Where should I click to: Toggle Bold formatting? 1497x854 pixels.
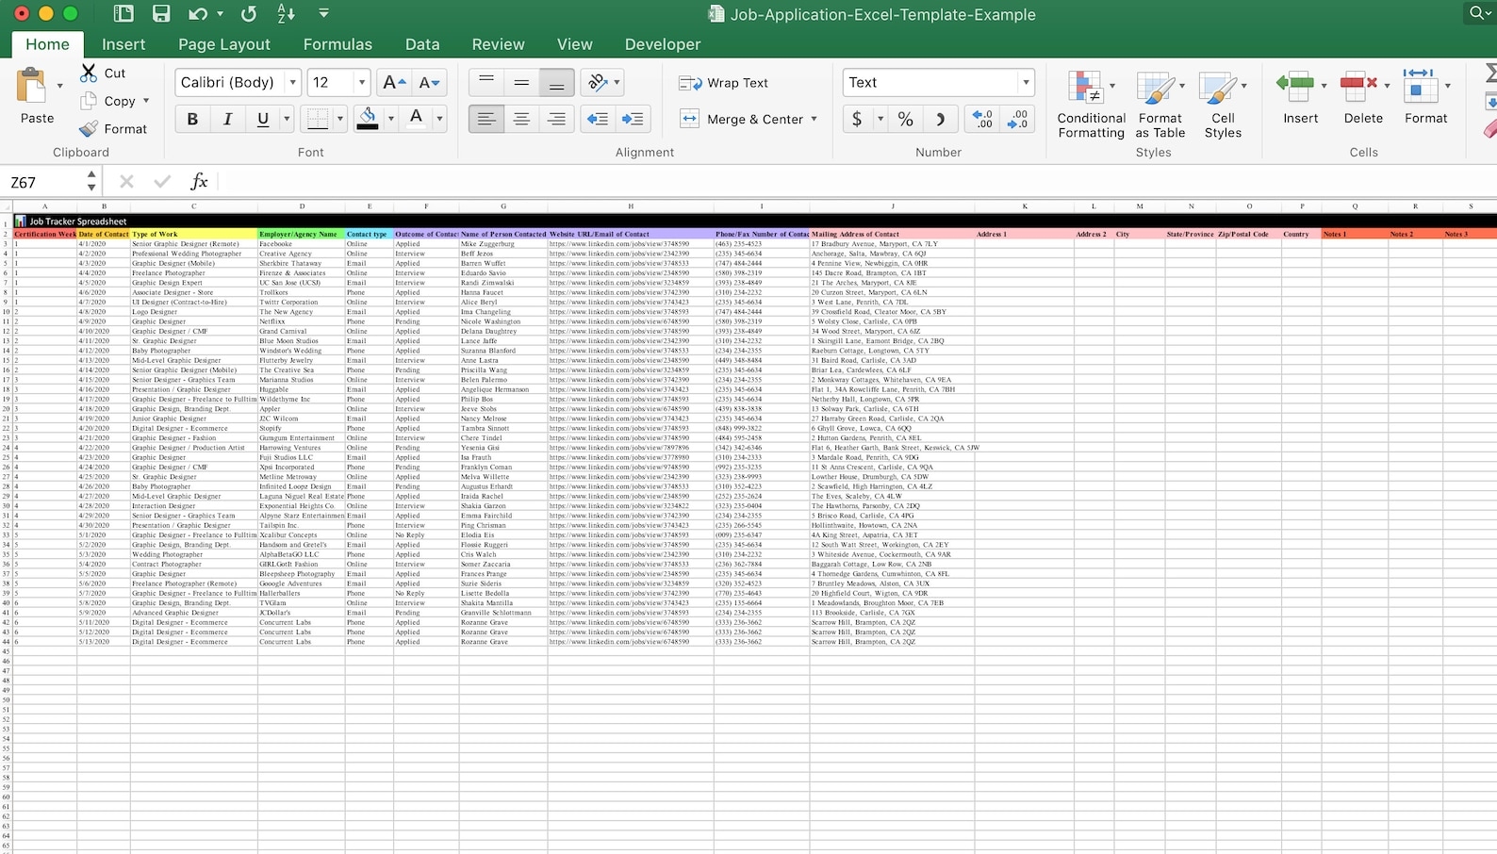tap(192, 119)
